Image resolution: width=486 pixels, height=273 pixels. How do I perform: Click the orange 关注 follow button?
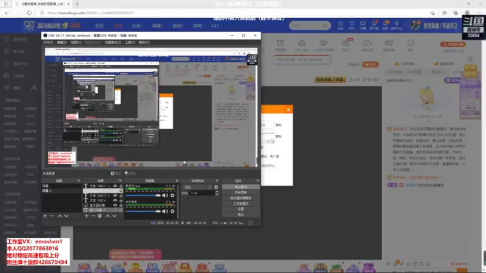click(371, 64)
